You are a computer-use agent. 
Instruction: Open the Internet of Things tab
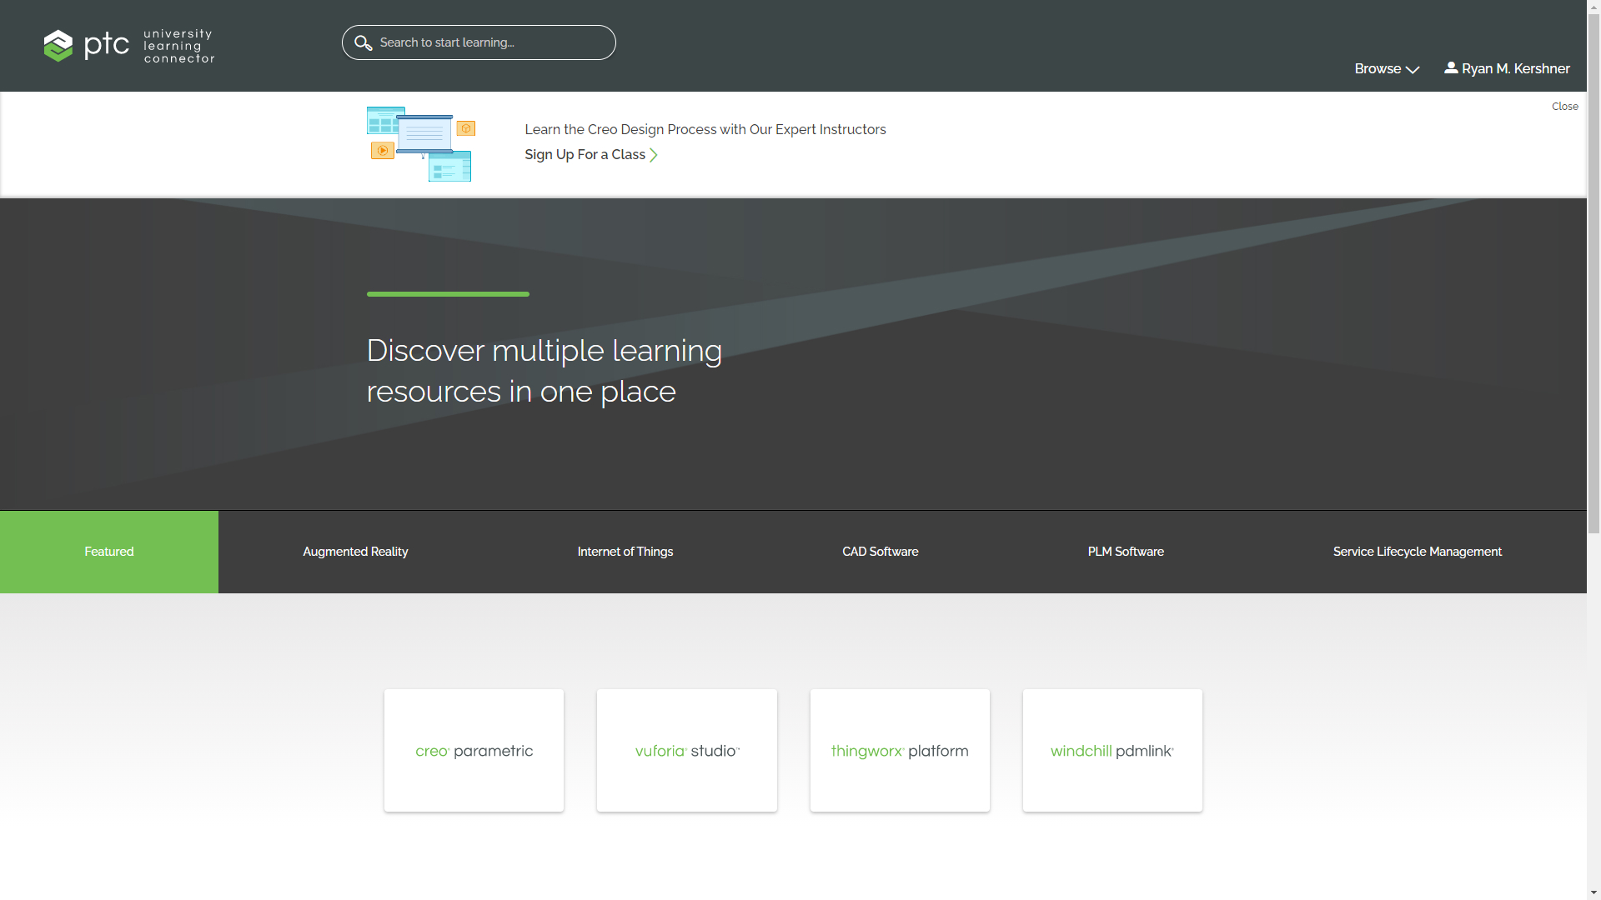625,552
